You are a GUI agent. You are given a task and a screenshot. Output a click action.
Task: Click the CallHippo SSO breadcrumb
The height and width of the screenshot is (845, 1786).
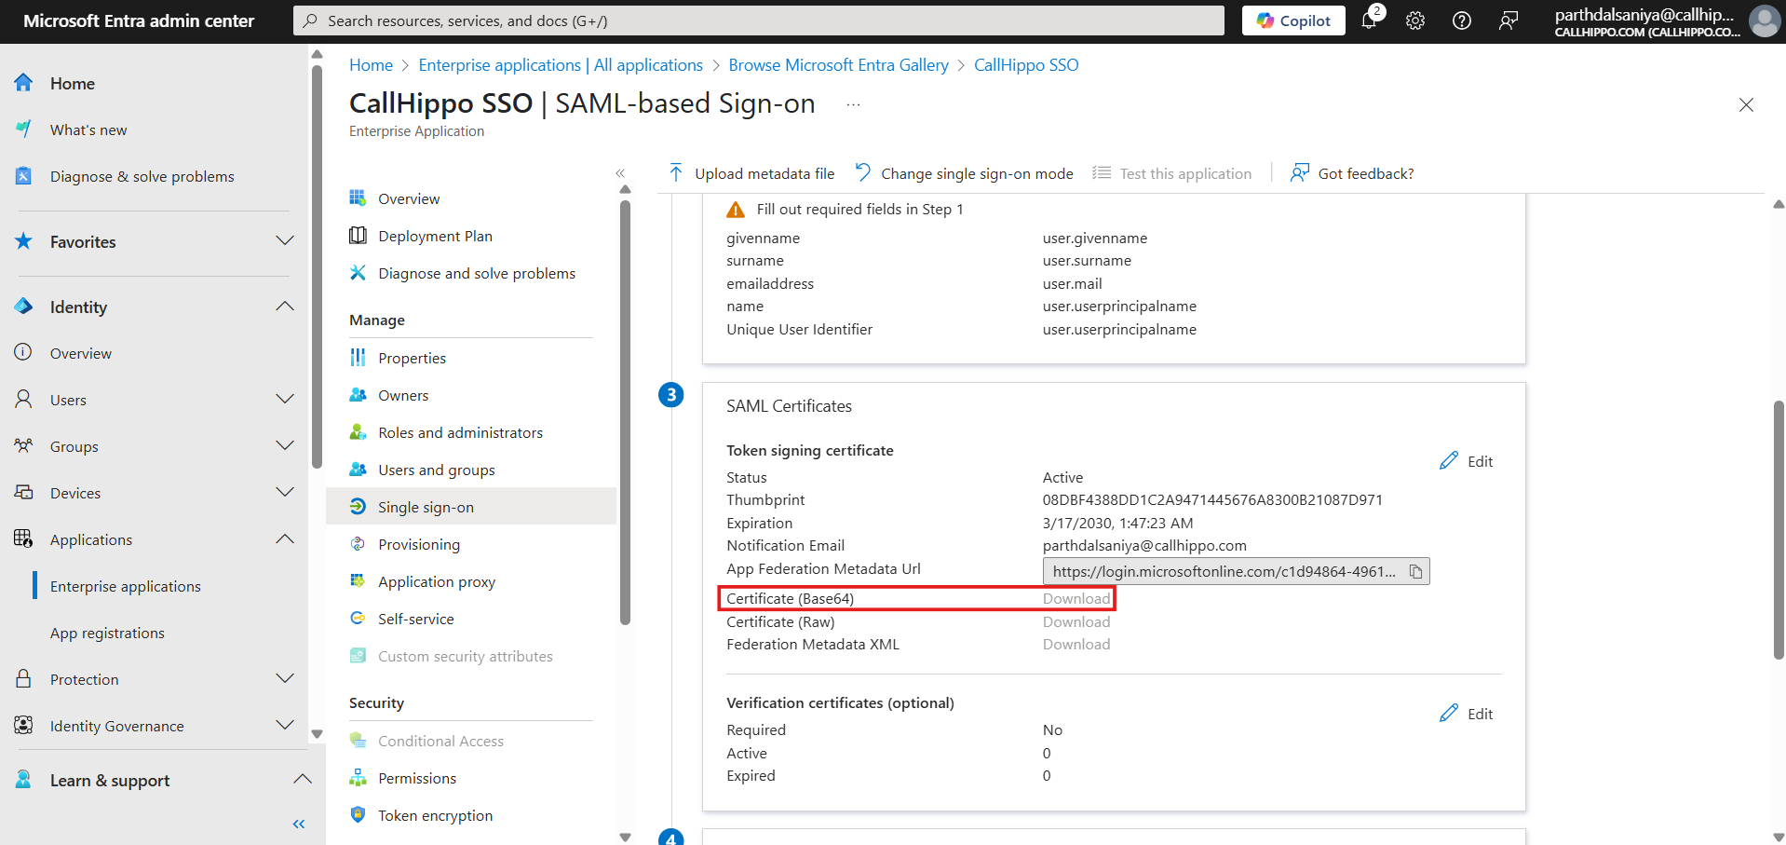coord(1026,65)
